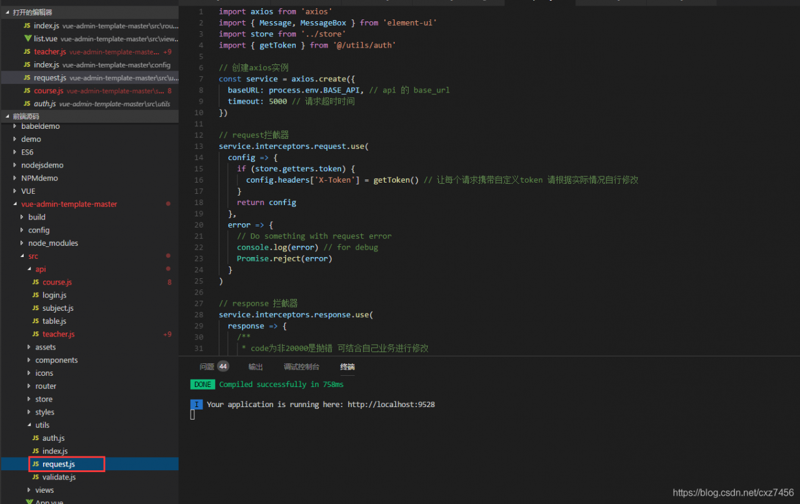This screenshot has height=504, width=800.
Task: Expand the views folder arrow
Action: 29,490
